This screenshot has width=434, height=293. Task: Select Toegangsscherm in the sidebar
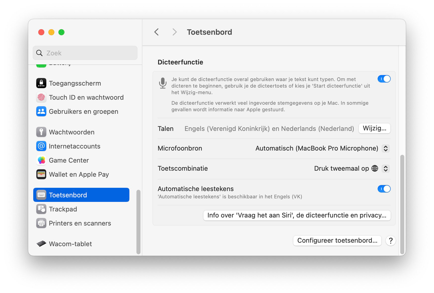(81, 83)
